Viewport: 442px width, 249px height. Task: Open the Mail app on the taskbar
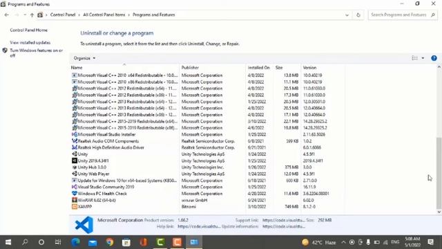pos(93,242)
